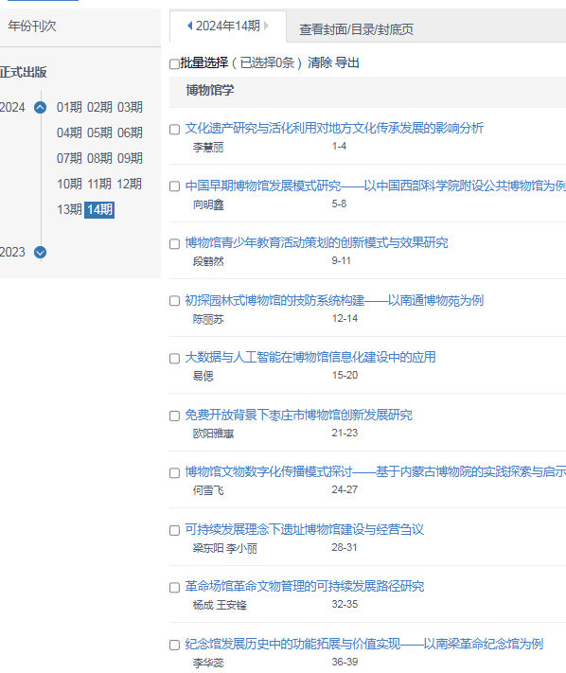Go to next issue with right arrow
Image resolution: width=566 pixels, height=673 pixels.
pyautogui.click(x=267, y=26)
